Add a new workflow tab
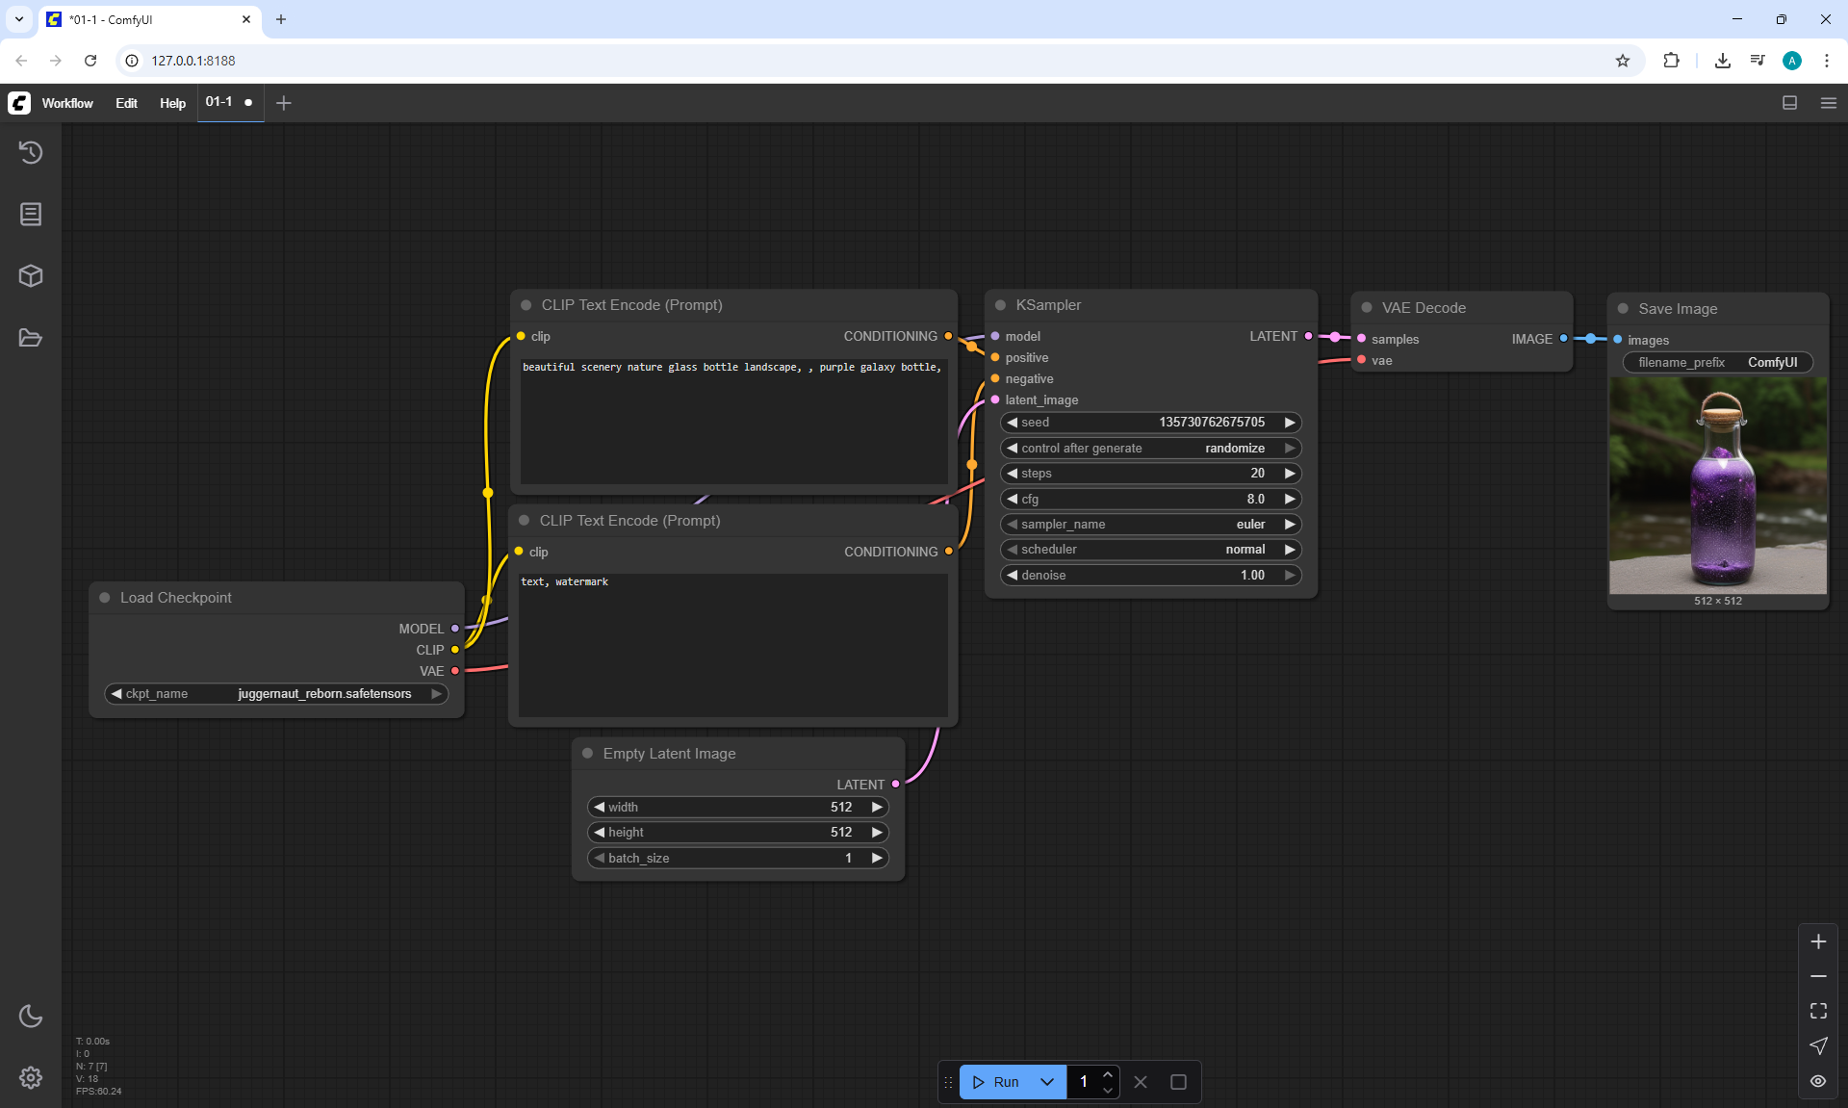Screen dimensions: 1848x1108 [283, 103]
